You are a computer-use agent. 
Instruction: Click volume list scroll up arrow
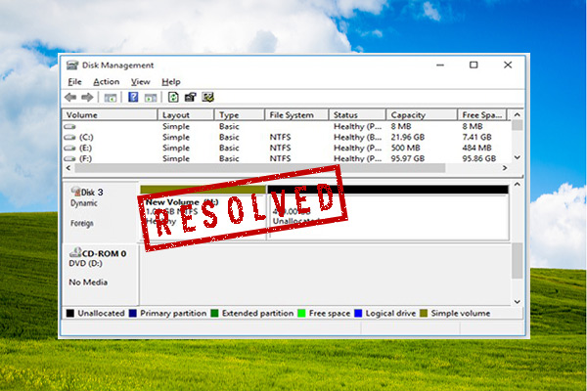click(x=517, y=114)
